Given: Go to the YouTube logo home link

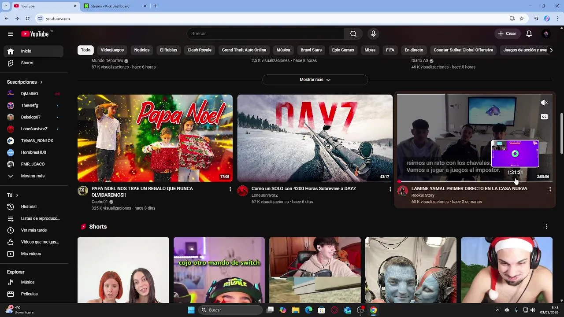Looking at the screenshot, I should (35, 34).
